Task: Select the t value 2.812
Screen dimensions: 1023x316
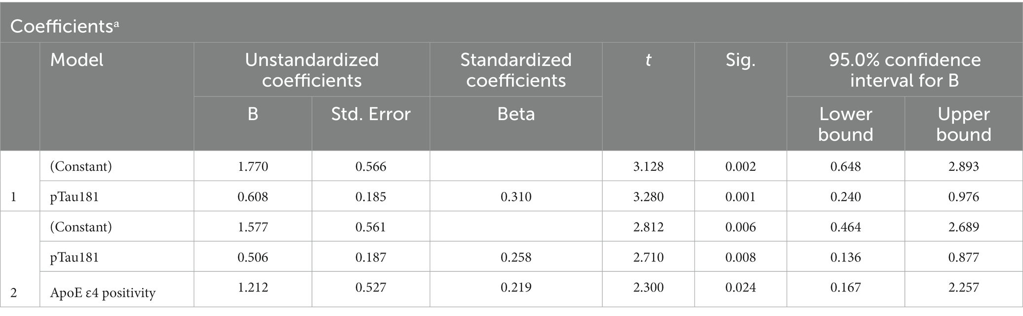Action: tap(648, 227)
